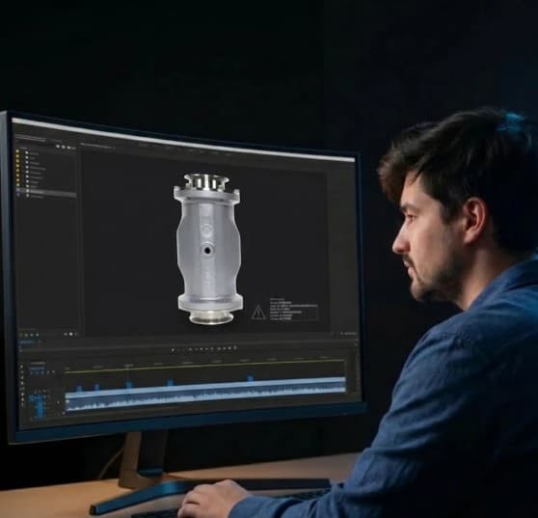Select the highlighted item in the project list
This screenshot has height=518, width=538.
[x=46, y=191]
